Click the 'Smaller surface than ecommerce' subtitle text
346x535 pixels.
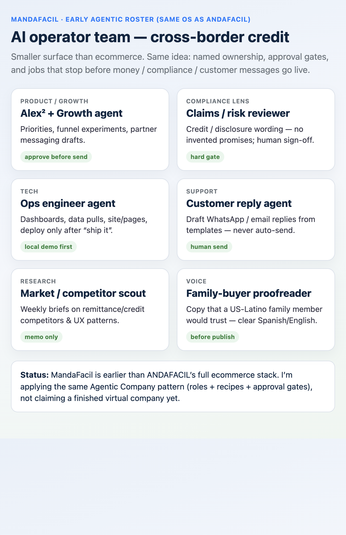coord(170,63)
